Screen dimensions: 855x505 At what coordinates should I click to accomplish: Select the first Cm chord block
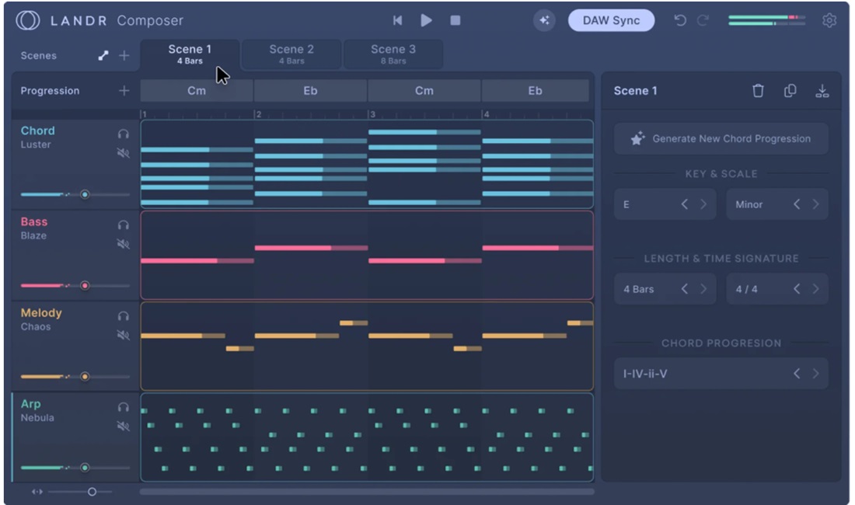[197, 91]
